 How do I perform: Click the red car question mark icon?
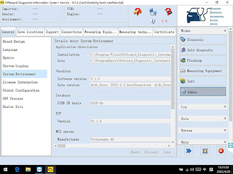click(x=137, y=12)
